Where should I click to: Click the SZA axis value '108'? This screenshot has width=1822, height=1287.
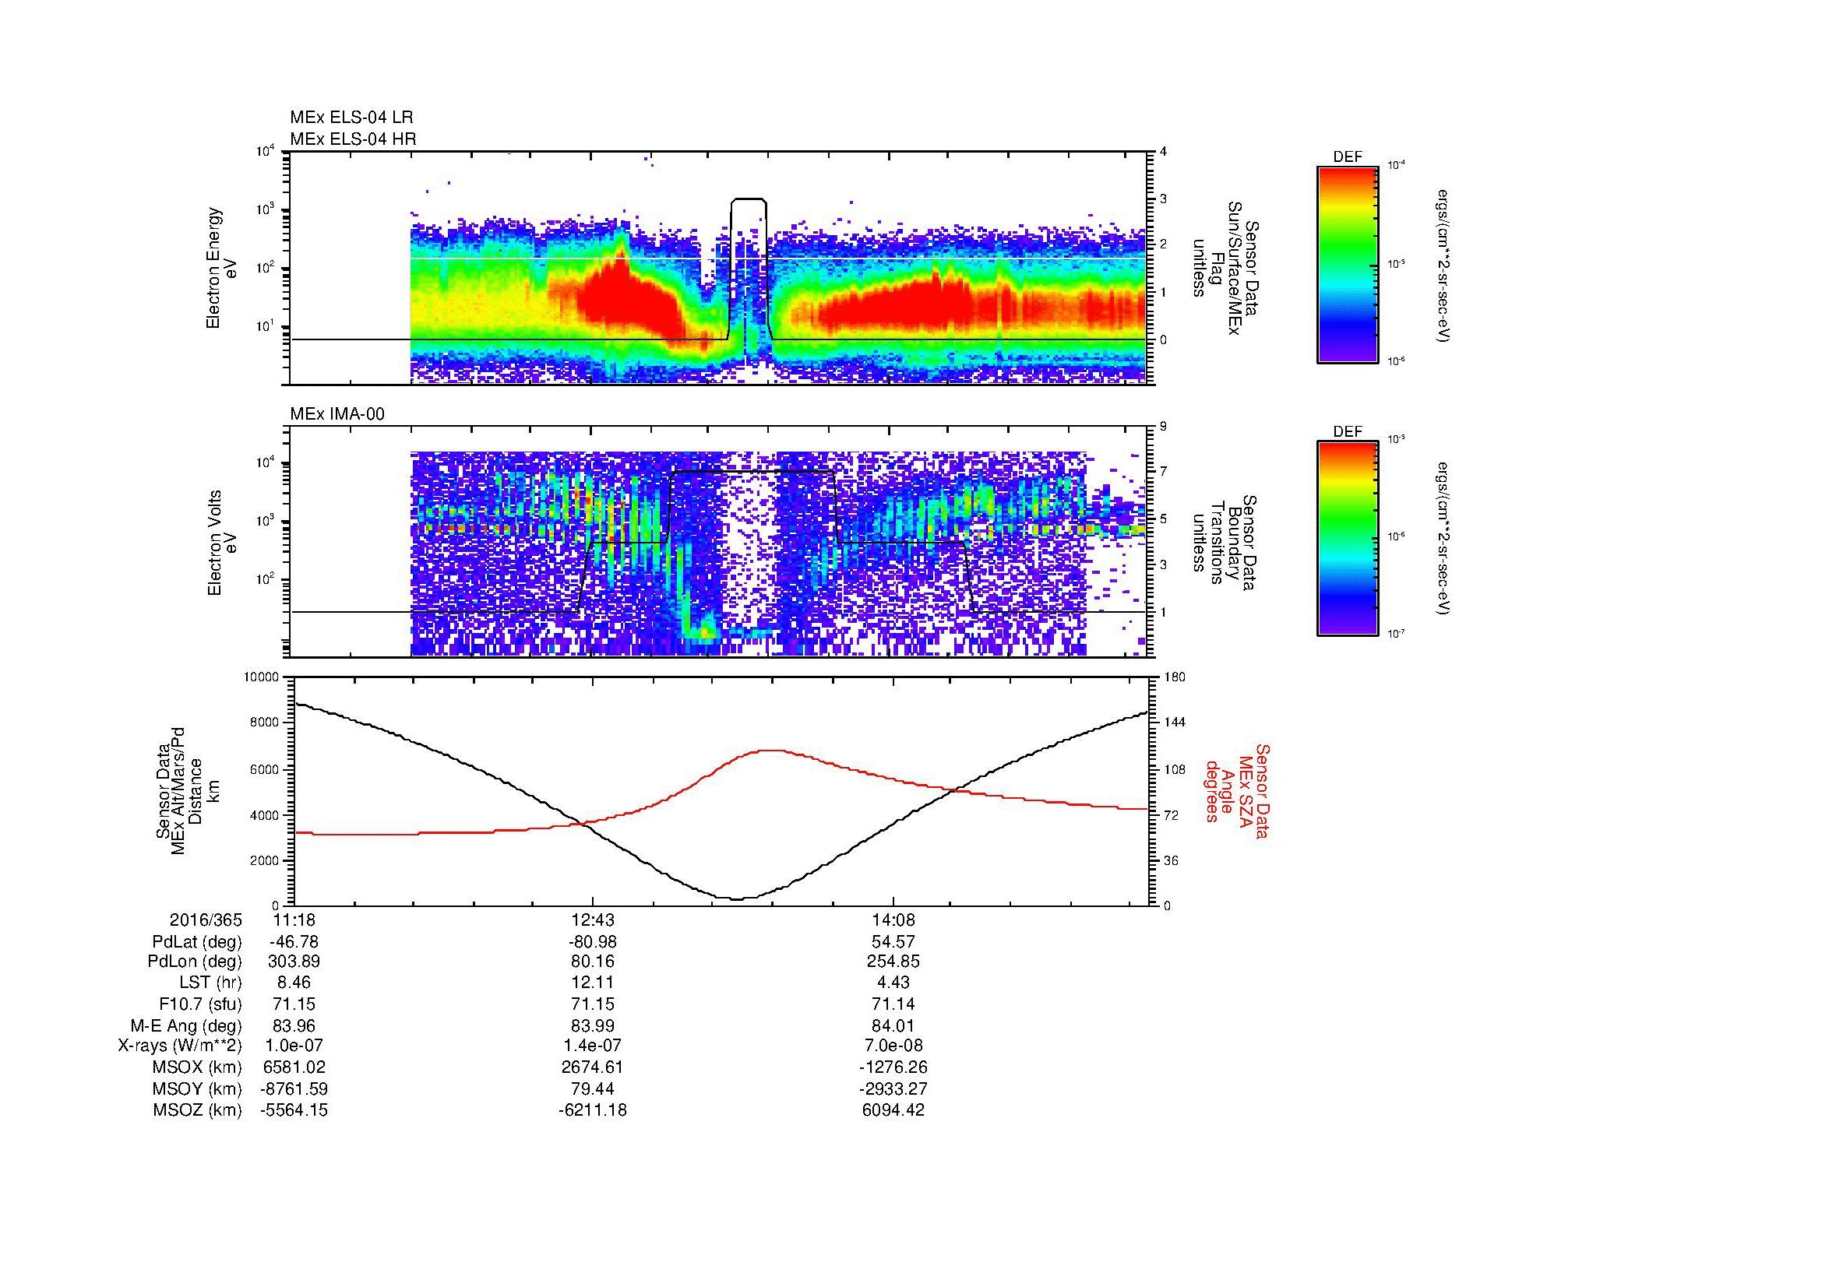tap(1174, 769)
